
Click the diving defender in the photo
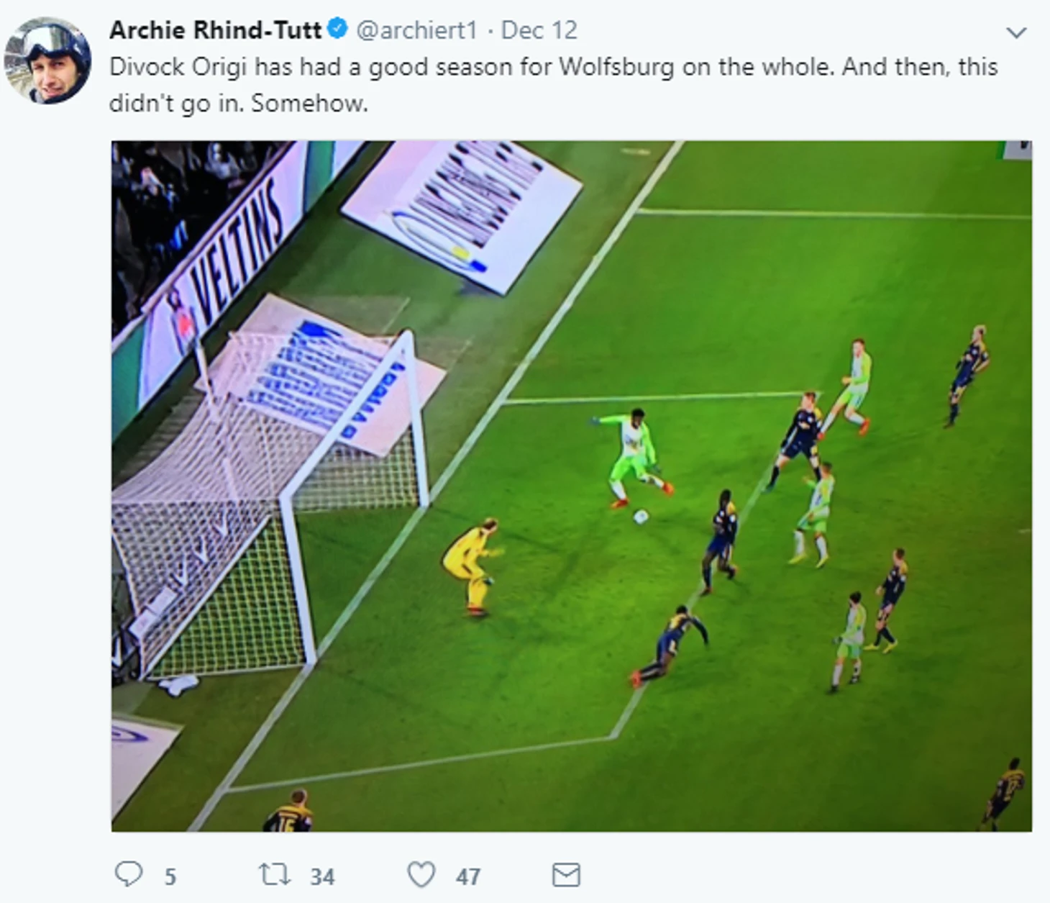(670, 645)
